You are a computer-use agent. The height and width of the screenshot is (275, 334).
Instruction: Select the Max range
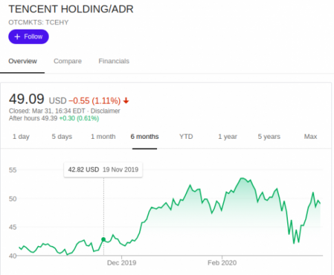click(x=311, y=137)
